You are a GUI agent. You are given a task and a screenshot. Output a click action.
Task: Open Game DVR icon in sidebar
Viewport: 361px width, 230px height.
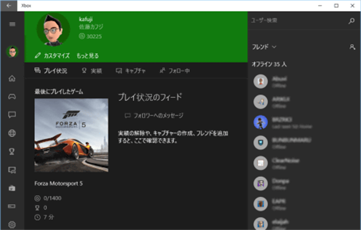[x=12, y=170]
